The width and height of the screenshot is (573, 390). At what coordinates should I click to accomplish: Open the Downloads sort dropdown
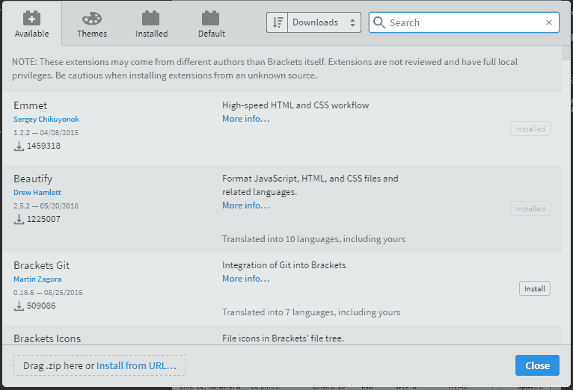click(324, 22)
